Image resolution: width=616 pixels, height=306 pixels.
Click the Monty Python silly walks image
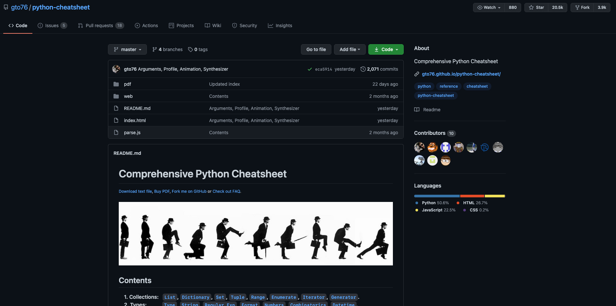point(256,234)
